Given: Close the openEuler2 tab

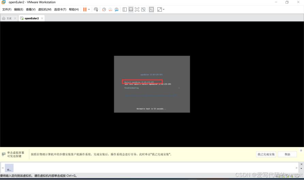Looking at the screenshot, I should [42, 18].
